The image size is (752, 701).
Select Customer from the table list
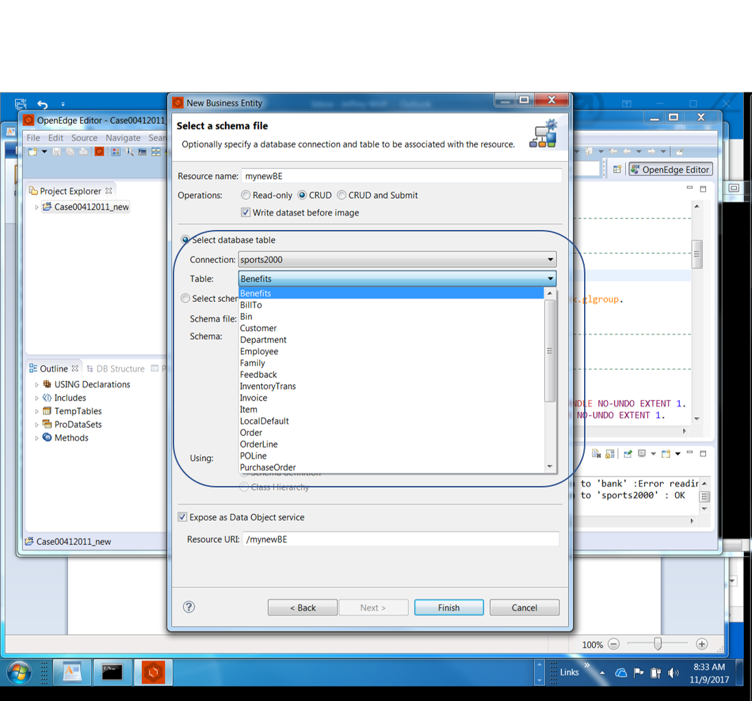tap(258, 328)
